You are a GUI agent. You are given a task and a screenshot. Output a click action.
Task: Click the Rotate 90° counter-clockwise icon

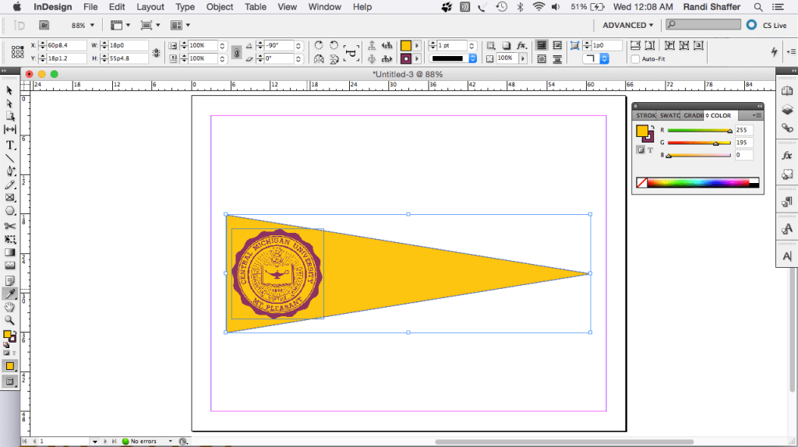point(334,45)
